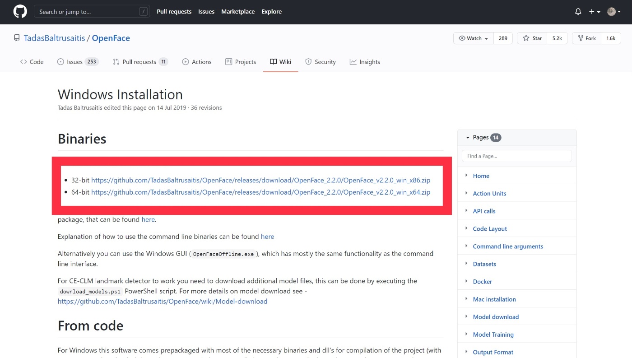The image size is (632, 358).
Task: Open the Home wiki page
Action: pos(481,176)
